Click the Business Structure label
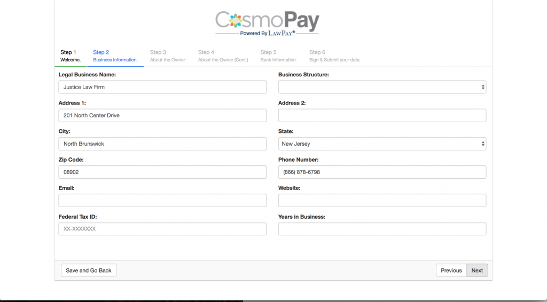This screenshot has width=547, height=302. (303, 75)
